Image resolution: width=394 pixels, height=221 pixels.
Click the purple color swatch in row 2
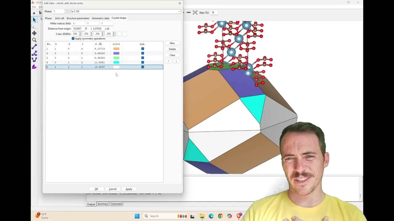tap(116, 53)
